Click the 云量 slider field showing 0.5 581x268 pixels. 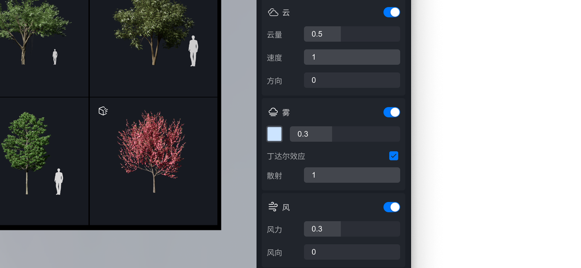[352, 34]
